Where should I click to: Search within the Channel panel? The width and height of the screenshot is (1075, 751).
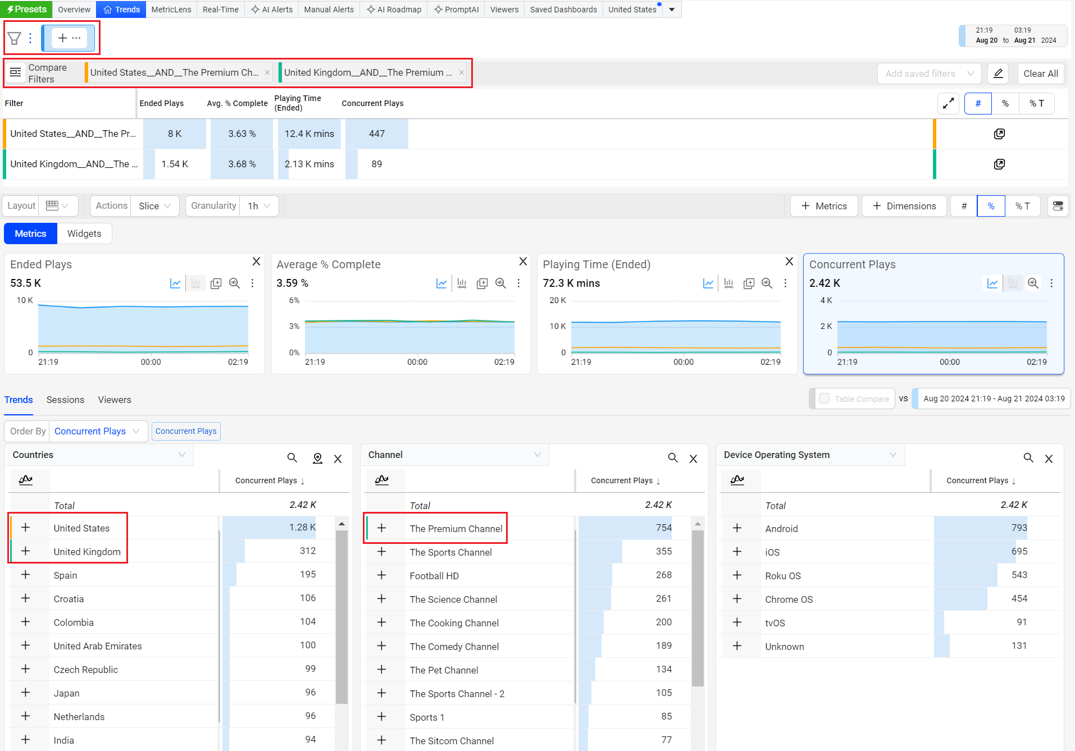(x=672, y=458)
